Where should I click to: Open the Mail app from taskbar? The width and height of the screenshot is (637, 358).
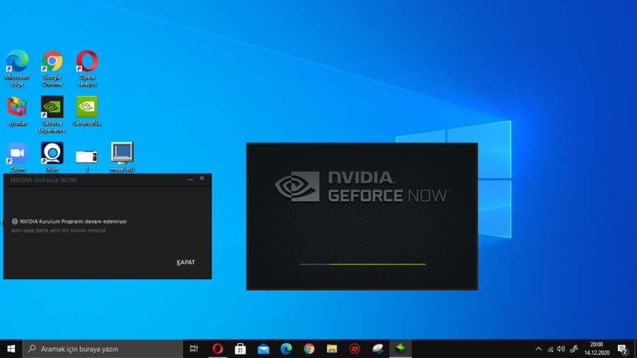click(x=263, y=349)
